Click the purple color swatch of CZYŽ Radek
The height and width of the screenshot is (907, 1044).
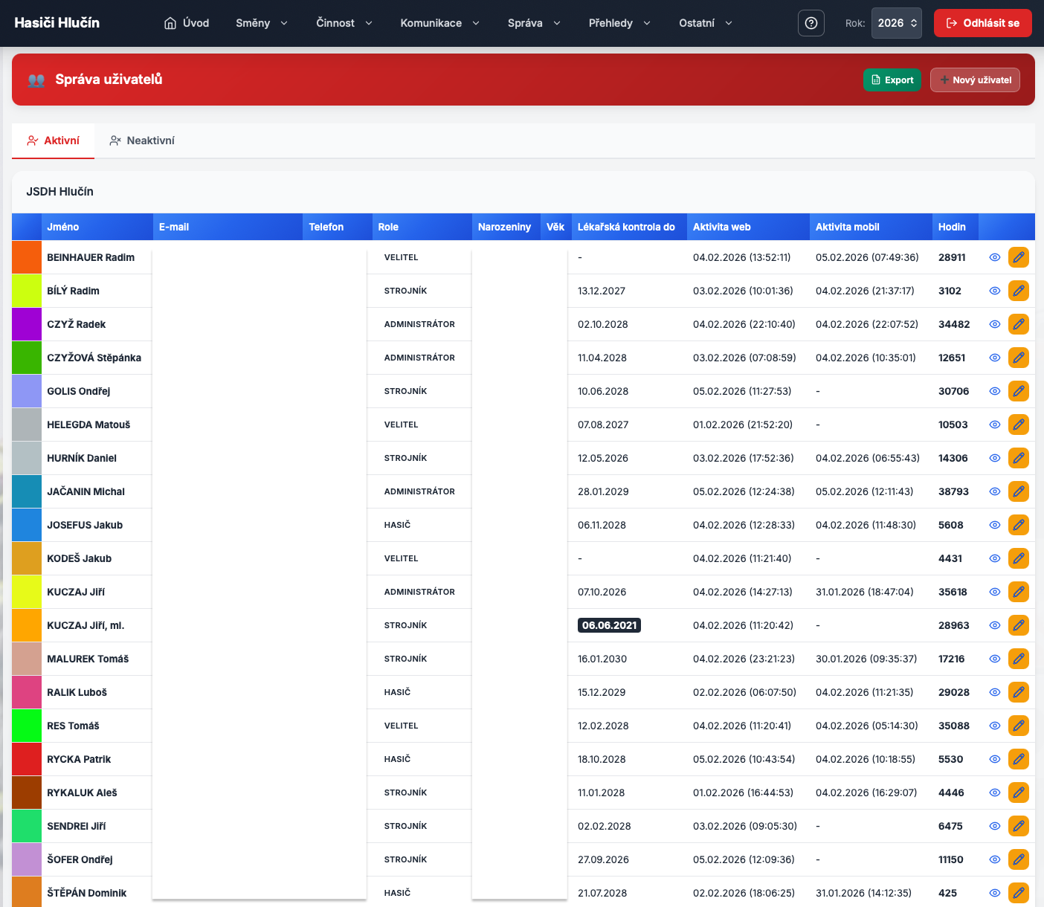pos(27,324)
